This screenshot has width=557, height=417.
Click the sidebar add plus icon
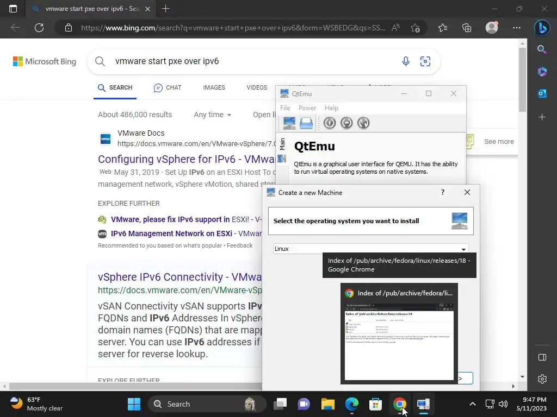point(542,117)
